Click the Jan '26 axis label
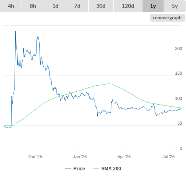186x179 pixels. (x=80, y=157)
